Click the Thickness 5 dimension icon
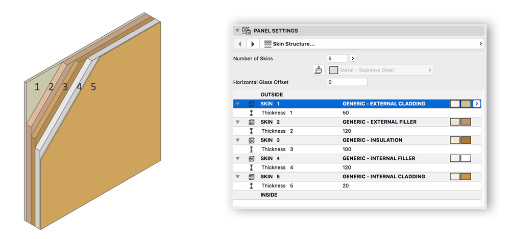The width and height of the screenshot is (510, 239). (251, 186)
